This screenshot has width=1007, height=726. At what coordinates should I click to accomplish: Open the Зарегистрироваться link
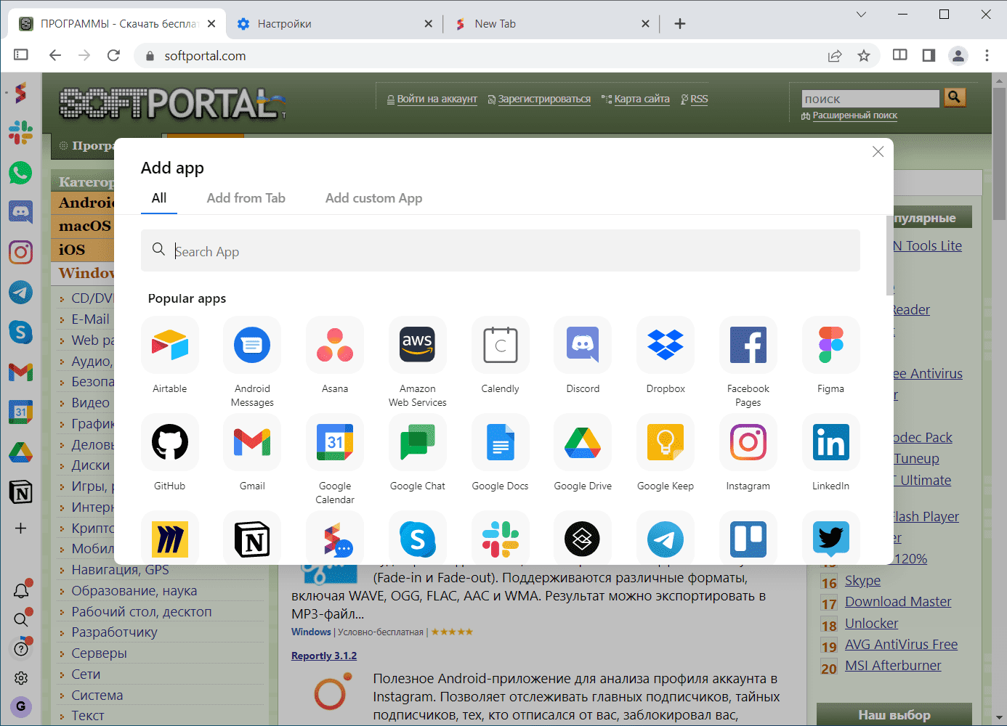point(544,99)
